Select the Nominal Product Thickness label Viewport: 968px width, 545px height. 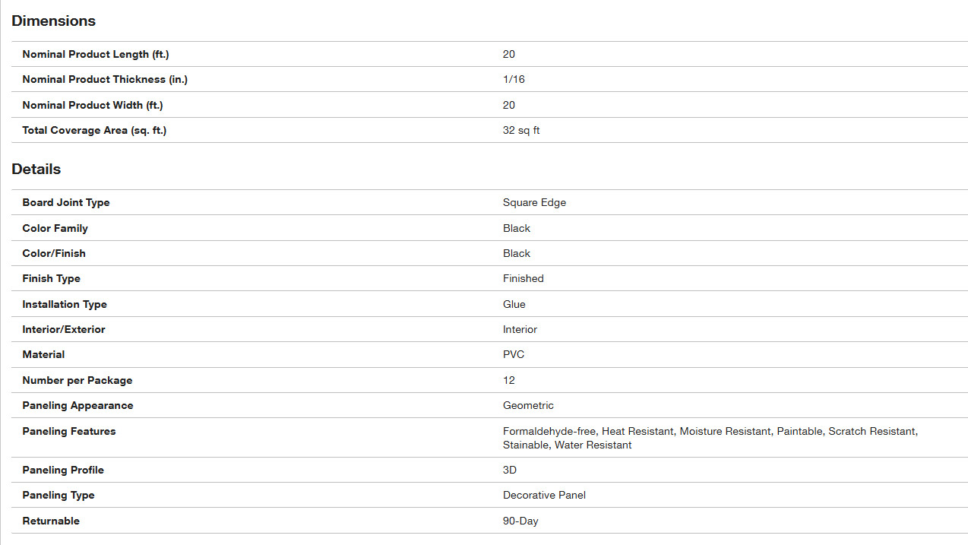pos(105,80)
